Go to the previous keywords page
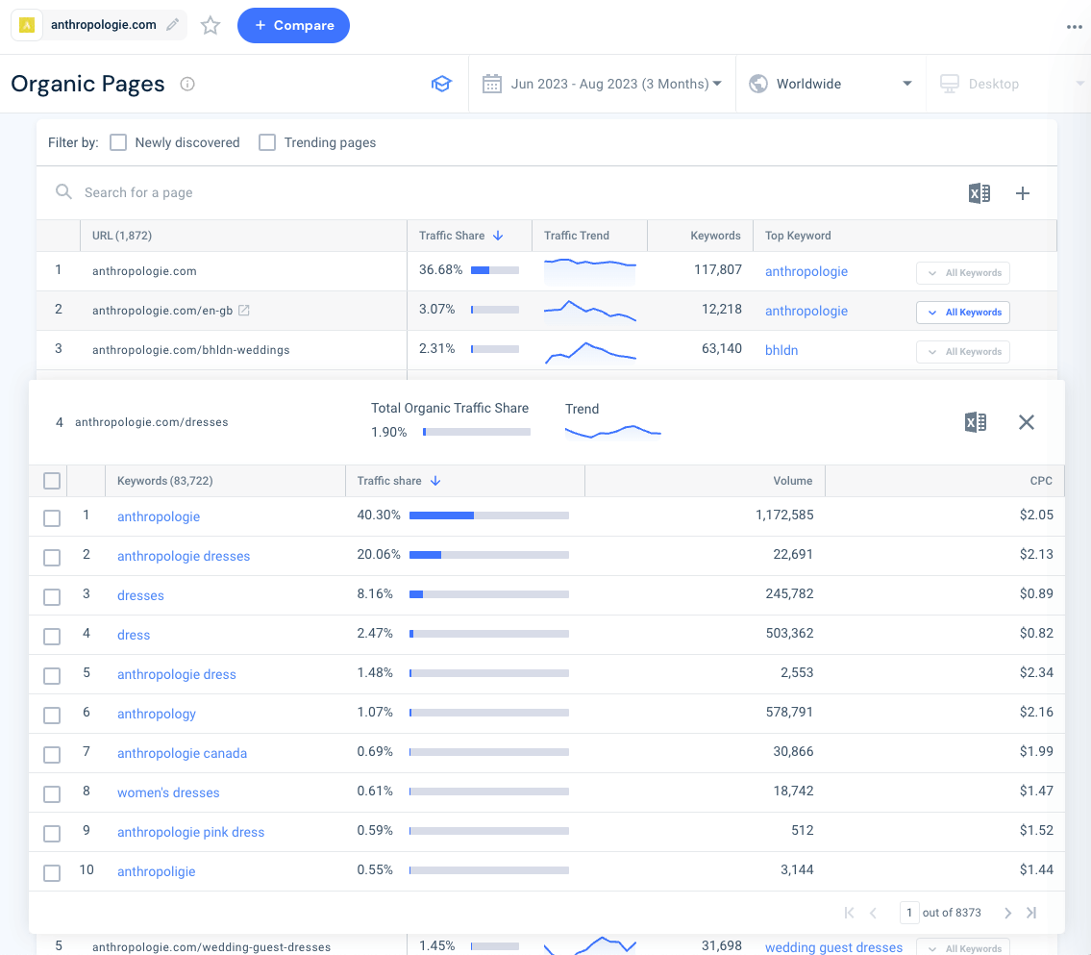 pyautogui.click(x=873, y=913)
